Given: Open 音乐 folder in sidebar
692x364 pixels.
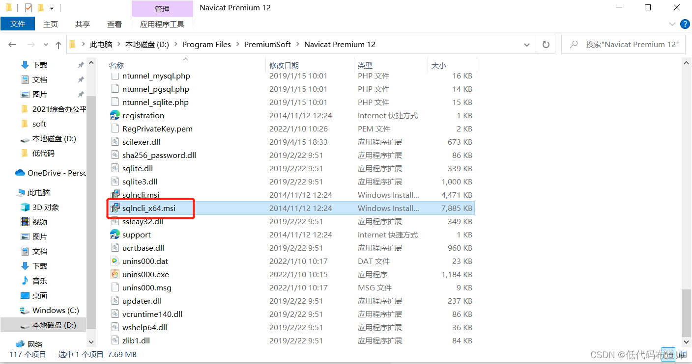Looking at the screenshot, I should pyautogui.click(x=34, y=281).
